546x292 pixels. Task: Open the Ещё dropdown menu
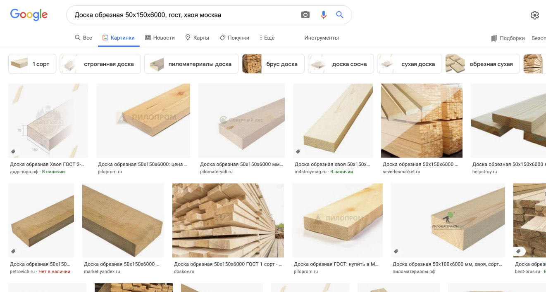click(267, 37)
